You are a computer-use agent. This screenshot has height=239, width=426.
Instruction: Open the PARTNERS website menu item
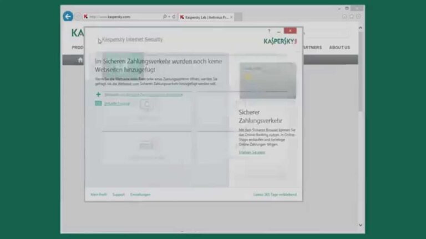point(312,48)
